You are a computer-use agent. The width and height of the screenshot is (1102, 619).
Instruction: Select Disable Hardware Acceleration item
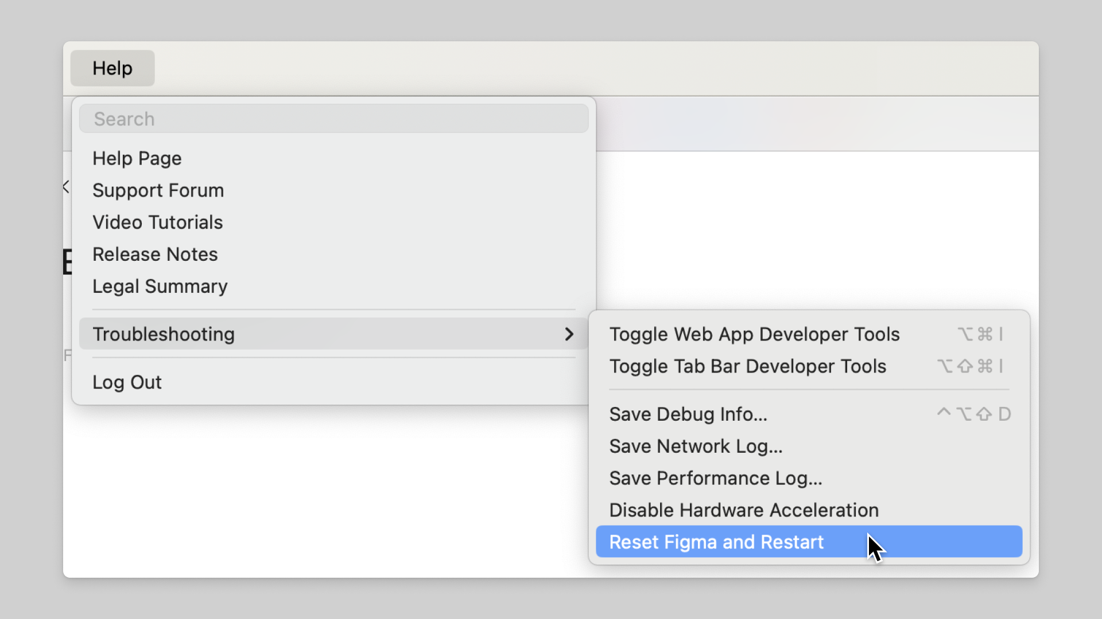tap(809, 510)
